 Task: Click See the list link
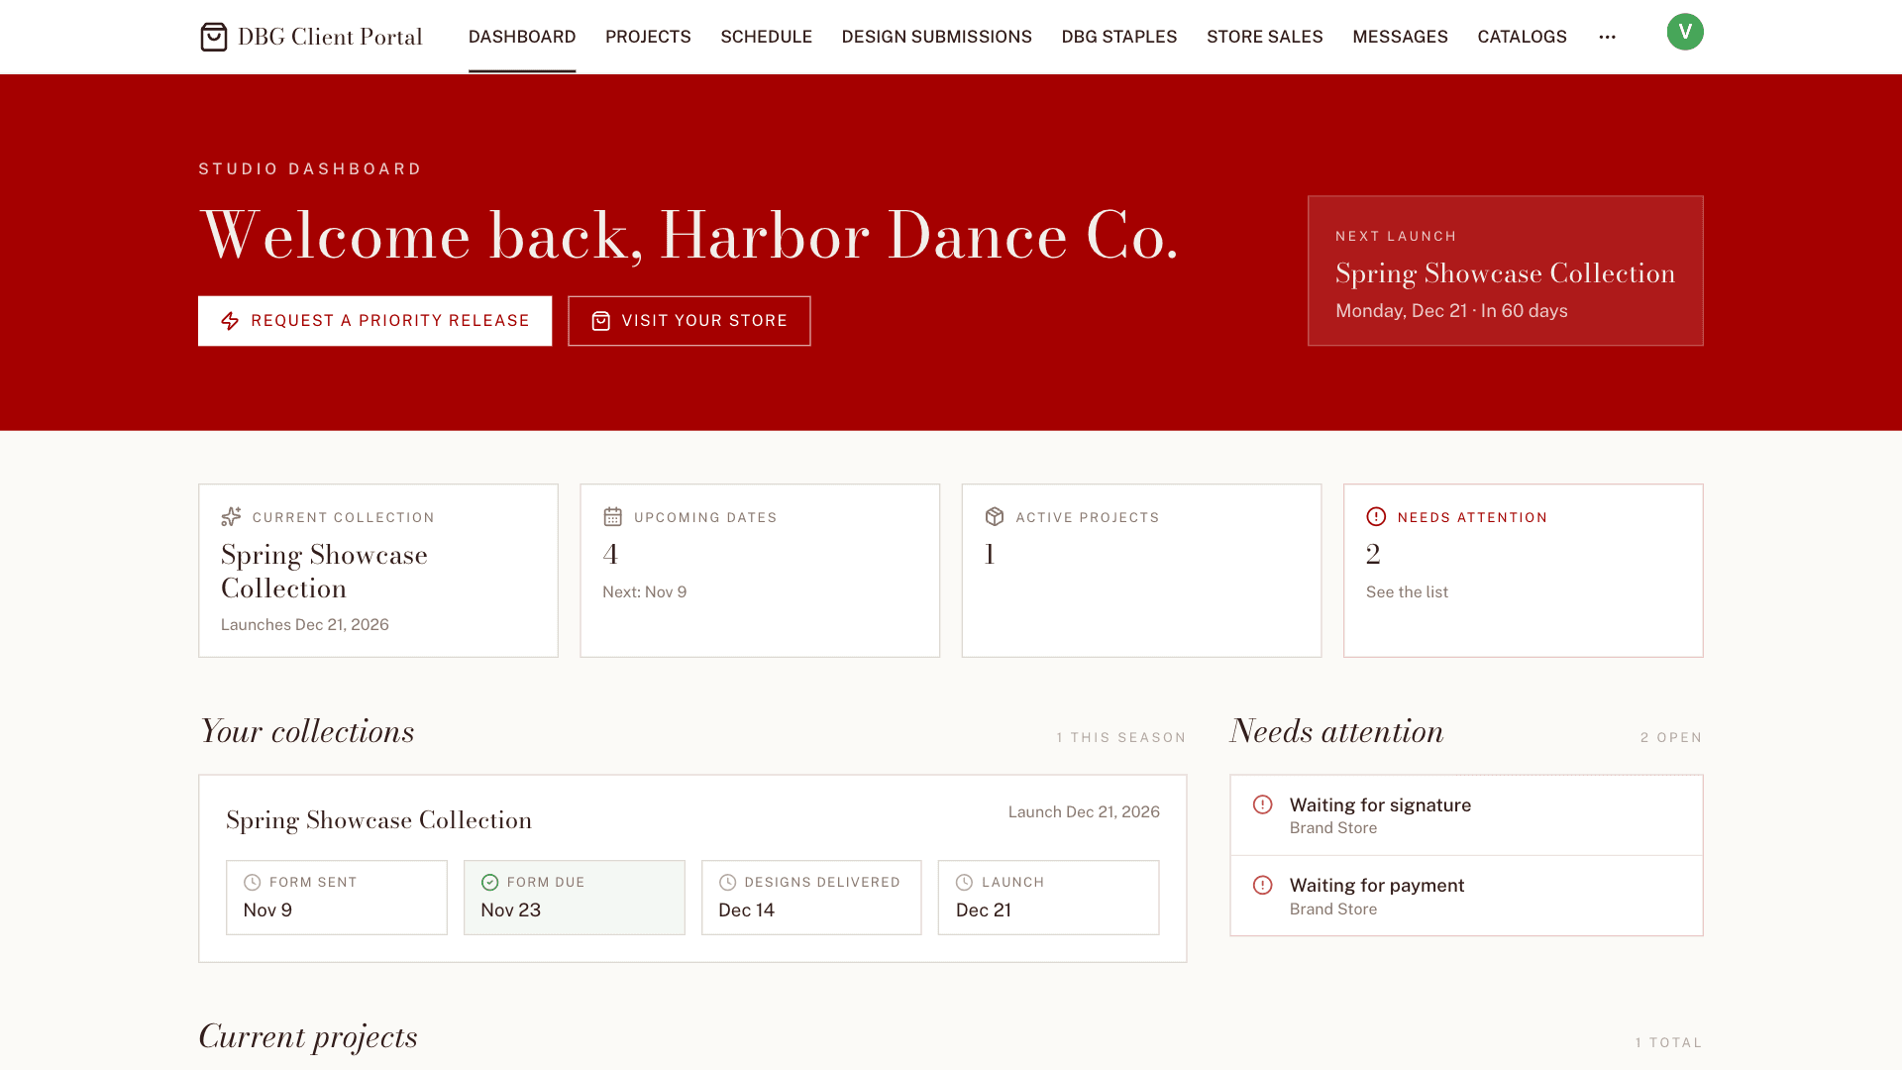point(1407,591)
